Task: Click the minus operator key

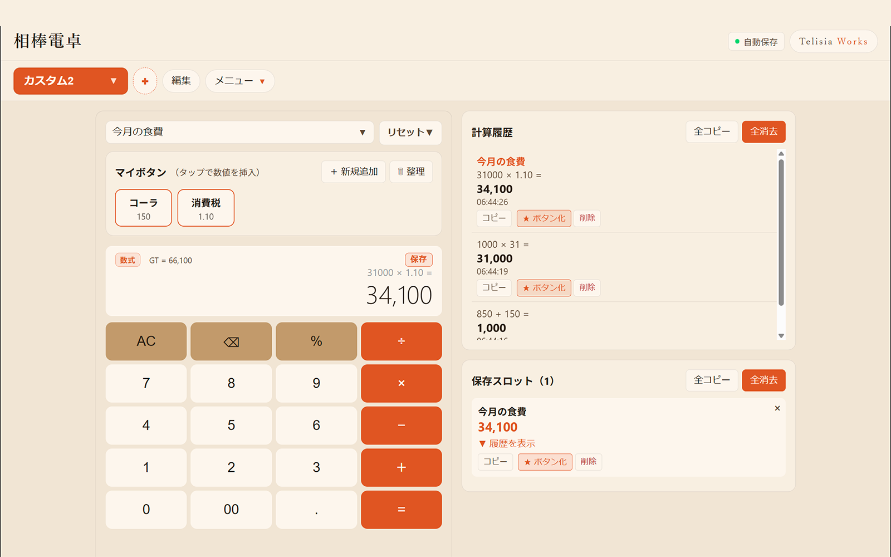Action: click(x=402, y=426)
